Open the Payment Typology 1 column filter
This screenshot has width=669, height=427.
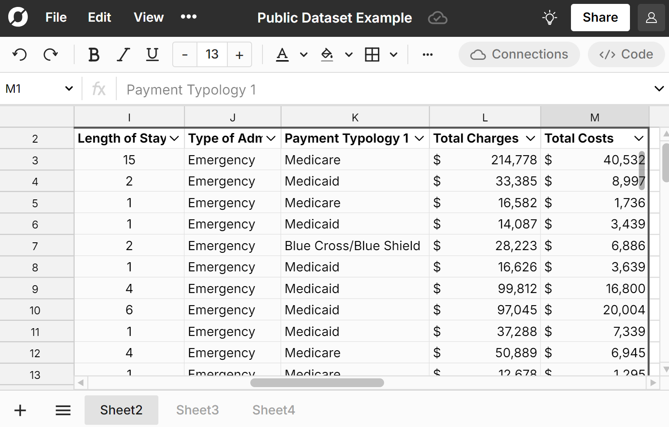[x=419, y=138]
